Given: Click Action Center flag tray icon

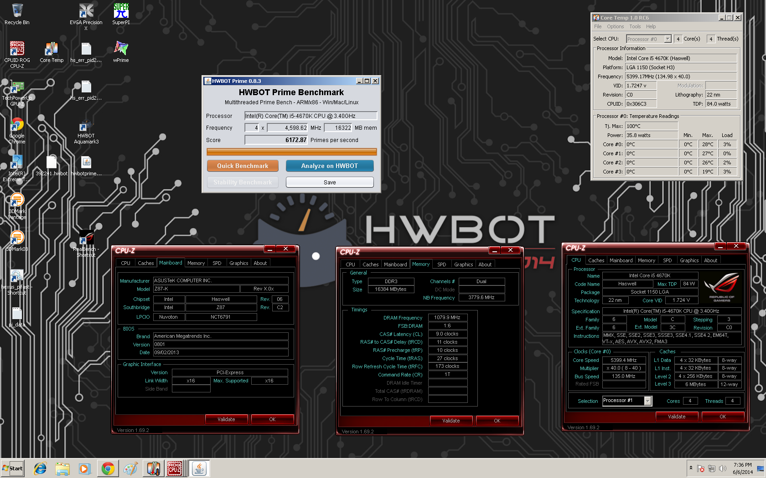Looking at the screenshot, I should click(701, 468).
